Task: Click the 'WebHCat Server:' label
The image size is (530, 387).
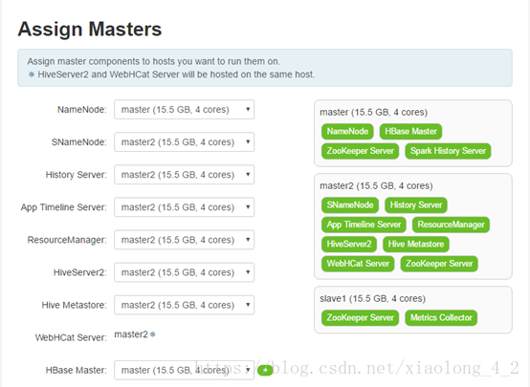Action: coord(71,337)
